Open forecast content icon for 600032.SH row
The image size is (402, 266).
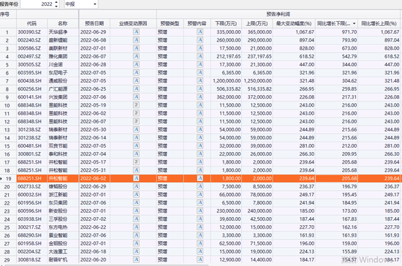(200, 194)
